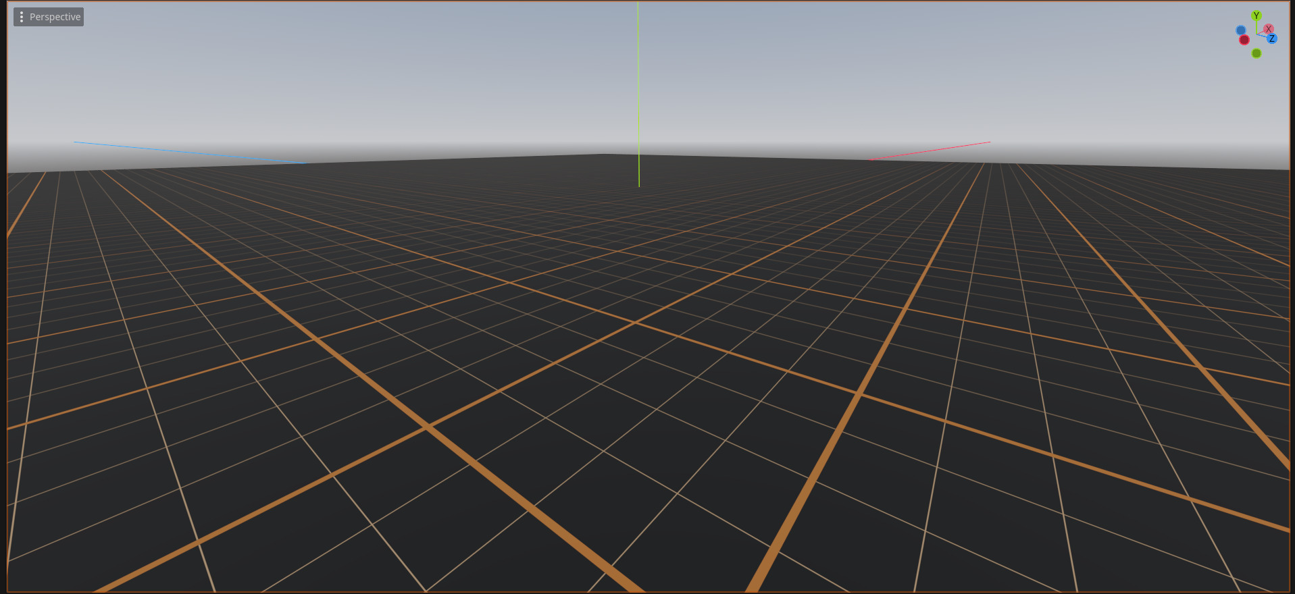Click the green Y axis gizmo handle
The width and height of the screenshot is (1295, 594).
point(1256,16)
